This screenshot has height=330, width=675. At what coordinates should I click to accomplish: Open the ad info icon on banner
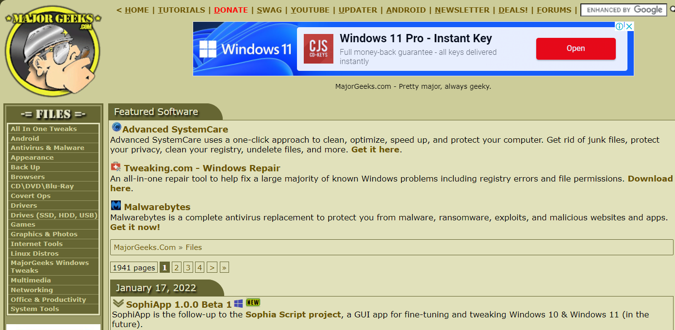[x=620, y=26]
